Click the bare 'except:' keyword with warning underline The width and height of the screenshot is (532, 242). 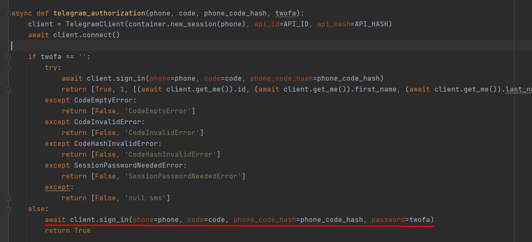pos(59,187)
